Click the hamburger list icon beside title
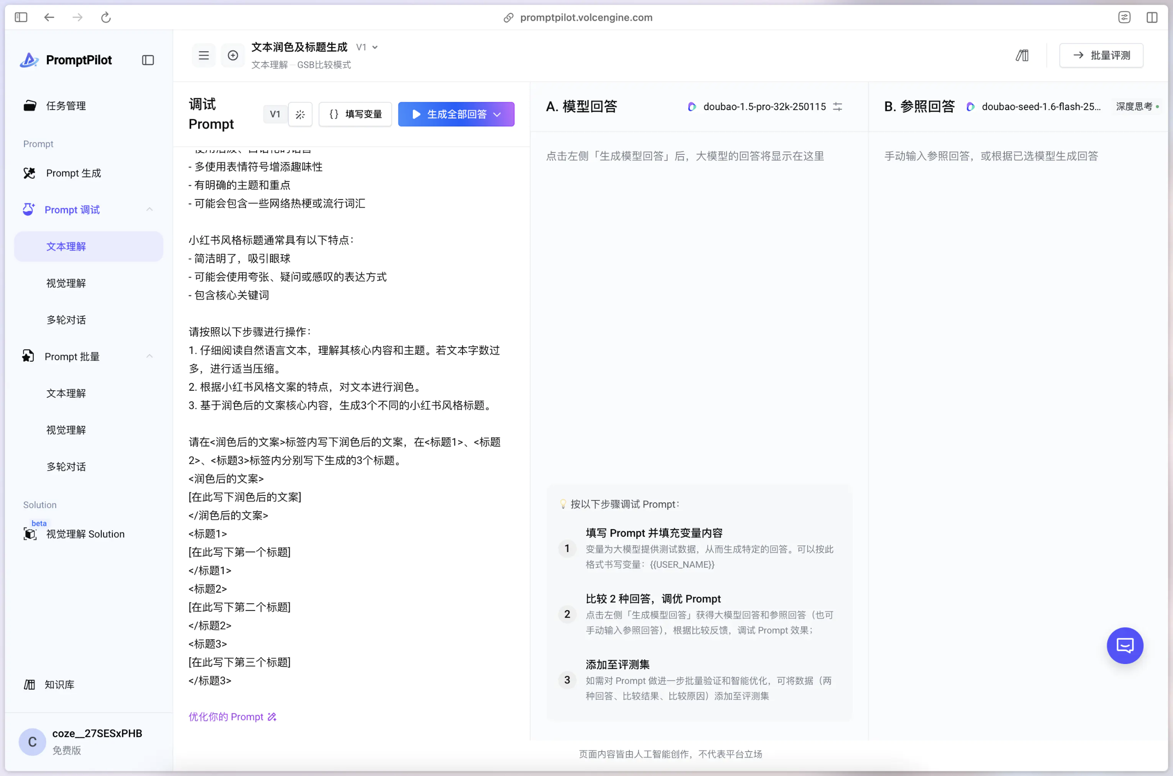This screenshot has height=776, width=1173. pyautogui.click(x=204, y=55)
